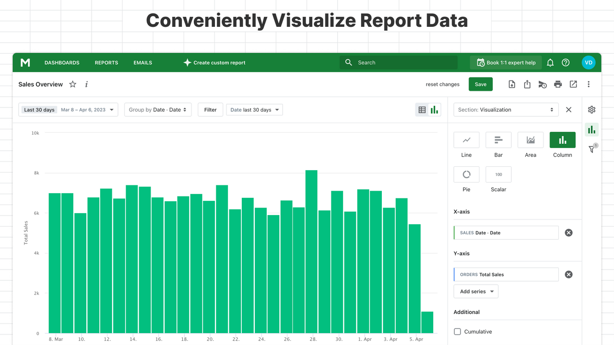Open the scheduled email report icon
Image resolution: width=614 pixels, height=345 pixels.
point(543,84)
